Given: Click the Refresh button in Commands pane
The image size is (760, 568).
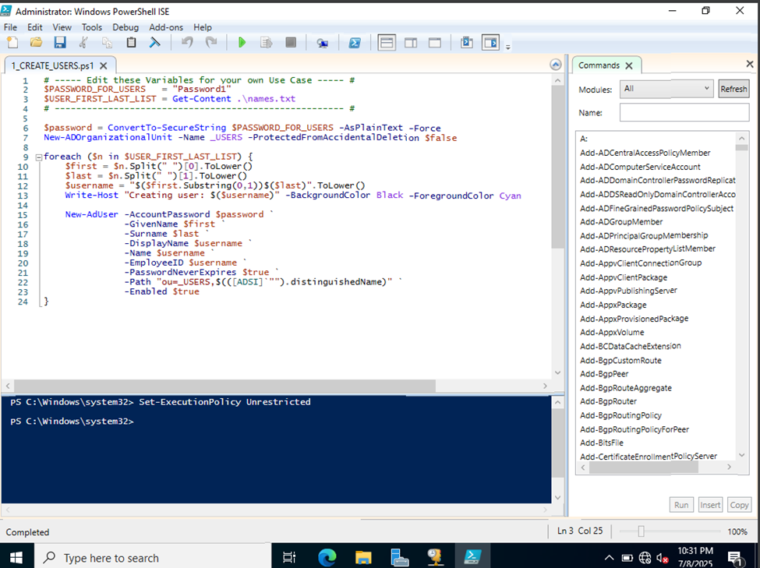Looking at the screenshot, I should pyautogui.click(x=733, y=89).
